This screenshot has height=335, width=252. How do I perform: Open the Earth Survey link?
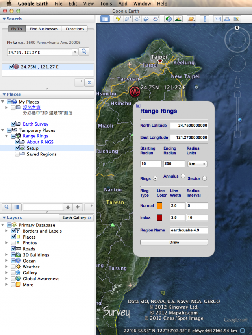(x=36, y=124)
